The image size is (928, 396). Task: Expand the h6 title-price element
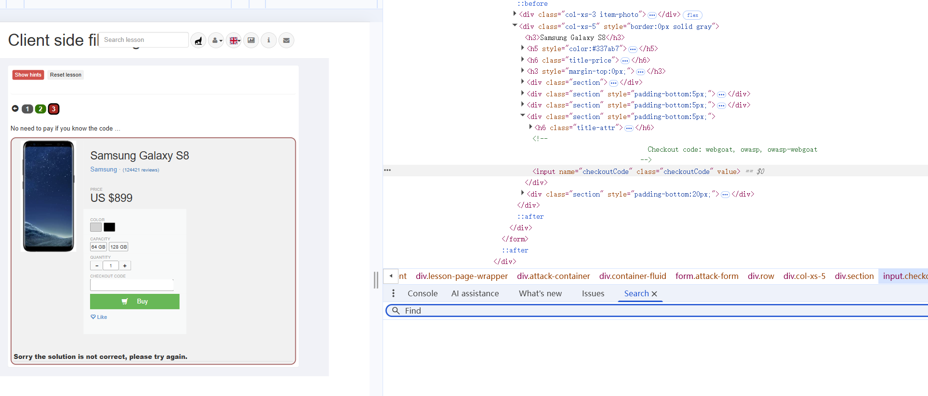[522, 60]
